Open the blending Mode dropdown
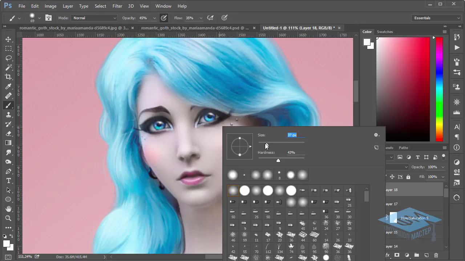The width and height of the screenshot is (465, 261). coord(94,18)
